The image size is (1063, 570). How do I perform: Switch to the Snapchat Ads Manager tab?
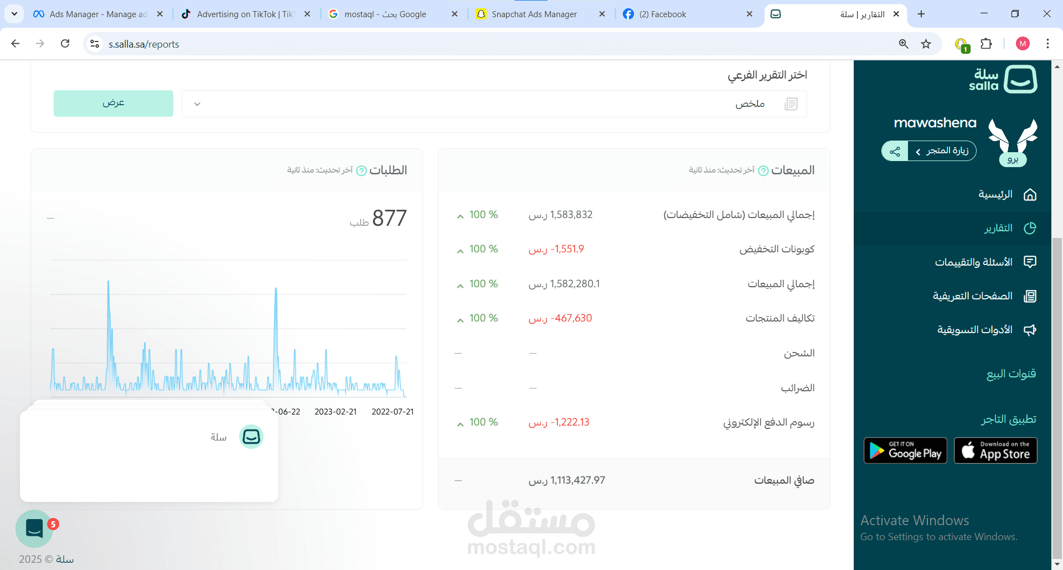coord(534,14)
